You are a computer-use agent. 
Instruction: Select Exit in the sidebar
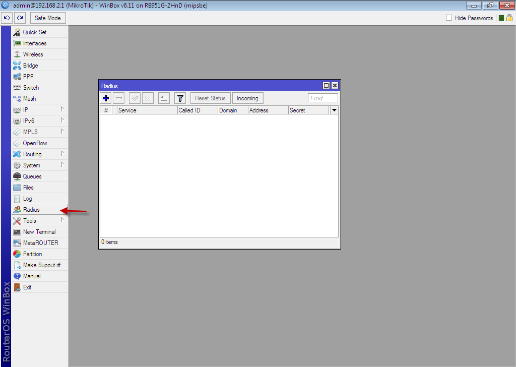[x=40, y=287]
